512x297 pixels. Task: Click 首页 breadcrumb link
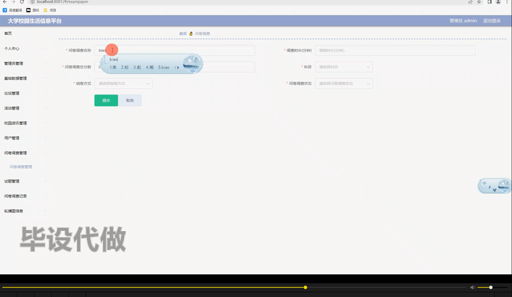pyautogui.click(x=183, y=34)
